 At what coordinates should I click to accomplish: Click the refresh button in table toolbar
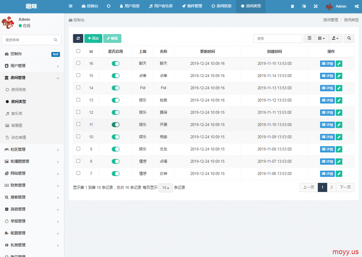coord(78,38)
